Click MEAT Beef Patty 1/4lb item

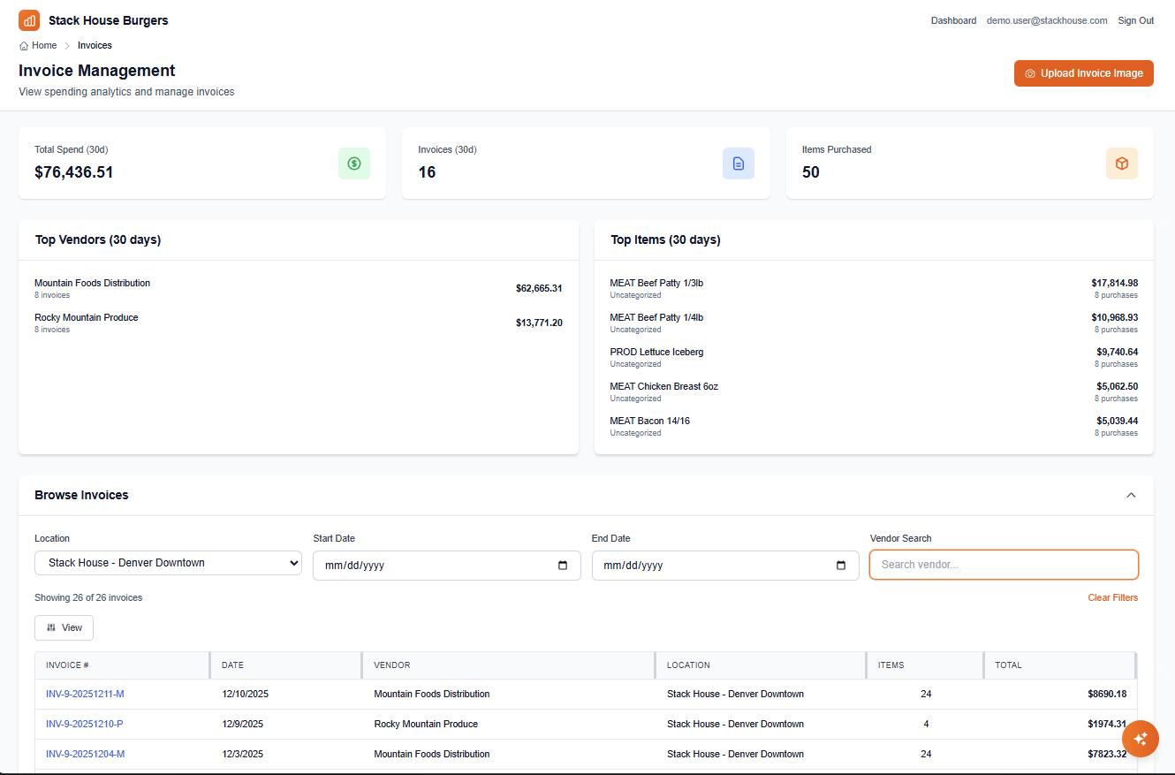[x=656, y=318]
